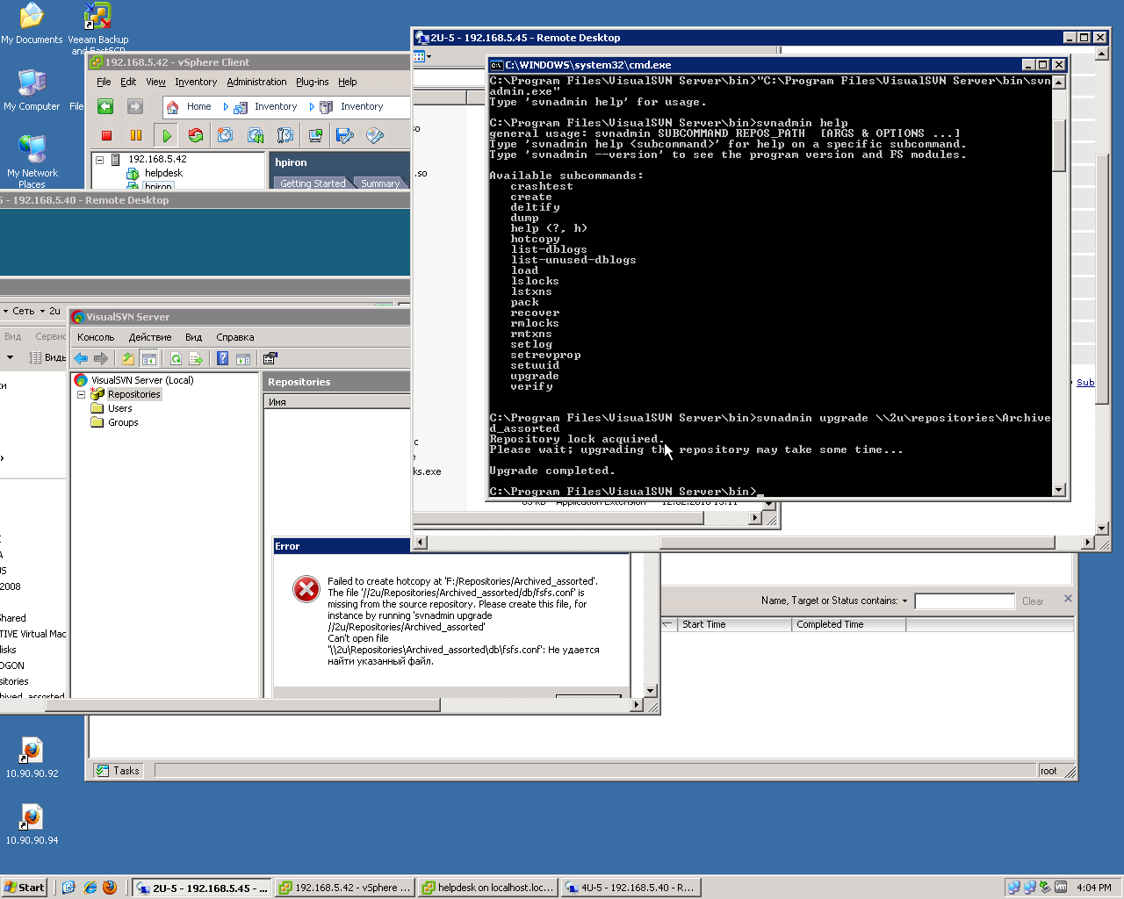Viewport: 1124px width, 899px height.
Task: Switch to the 4U-5 192.168.5.40 taskbar button
Action: (630, 888)
